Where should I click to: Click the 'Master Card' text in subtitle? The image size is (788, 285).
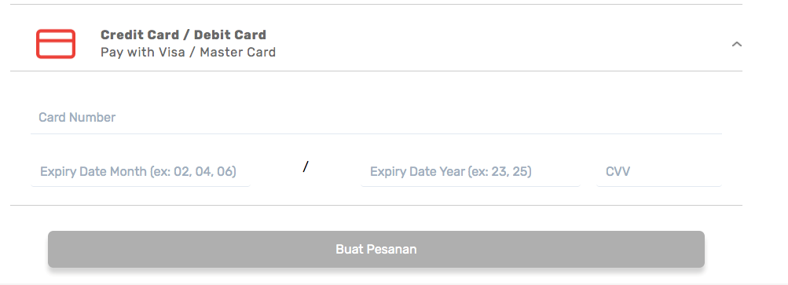(238, 53)
